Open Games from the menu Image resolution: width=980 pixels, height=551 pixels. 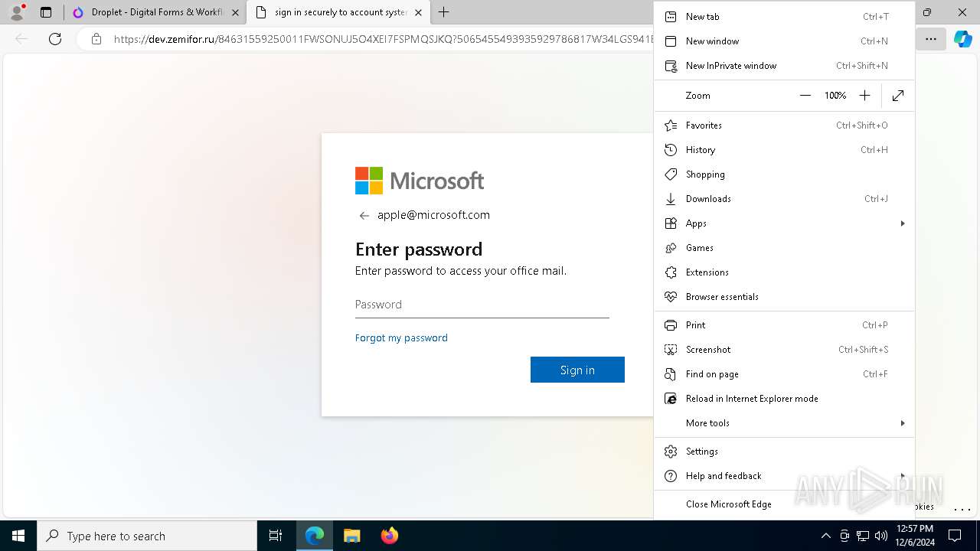pyautogui.click(x=784, y=248)
